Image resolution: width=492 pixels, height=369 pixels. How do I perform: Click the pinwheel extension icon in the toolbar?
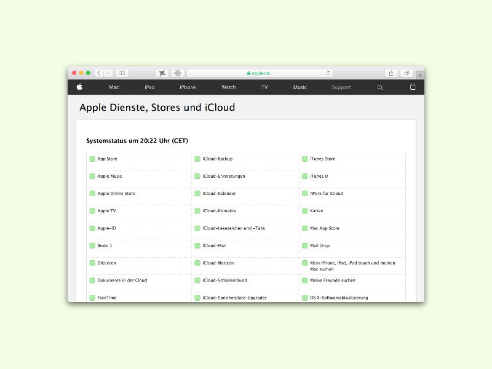click(162, 73)
